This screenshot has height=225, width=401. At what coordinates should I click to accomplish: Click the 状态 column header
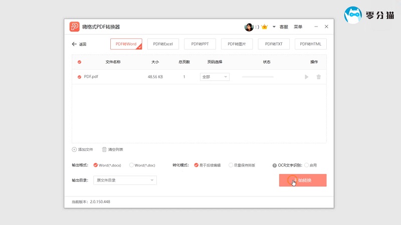tap(267, 62)
